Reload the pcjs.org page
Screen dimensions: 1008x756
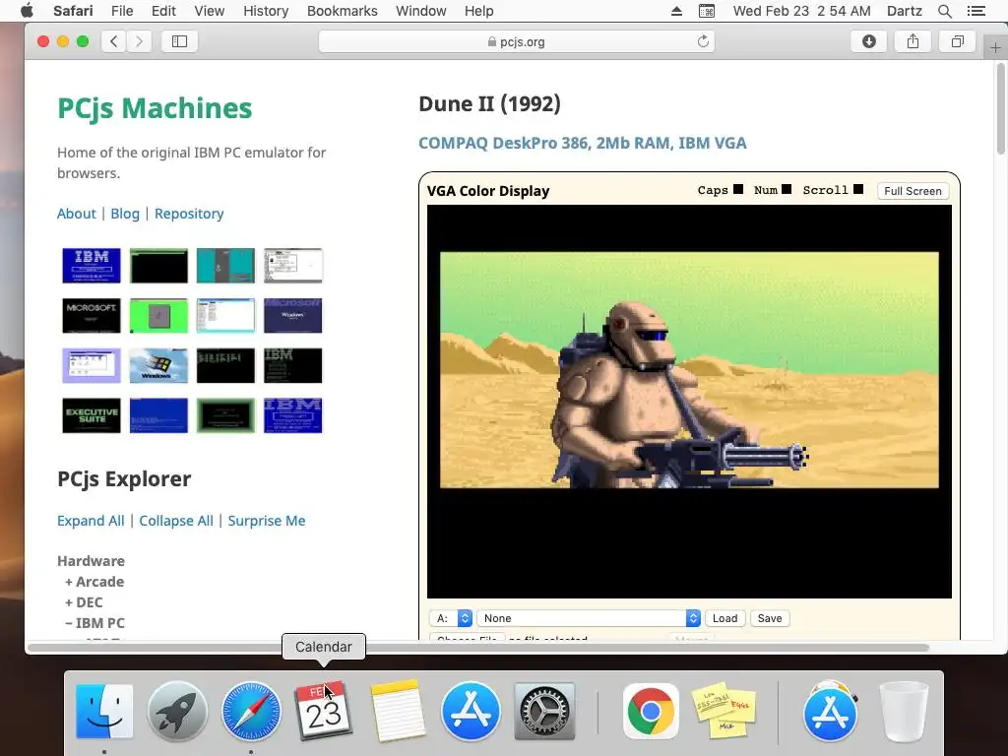pos(703,41)
